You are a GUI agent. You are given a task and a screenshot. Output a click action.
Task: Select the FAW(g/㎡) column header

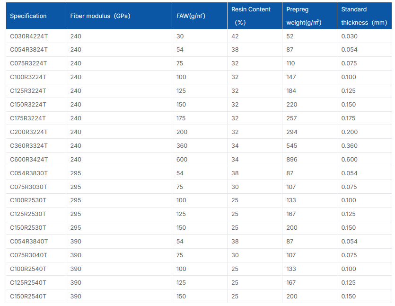click(x=191, y=16)
